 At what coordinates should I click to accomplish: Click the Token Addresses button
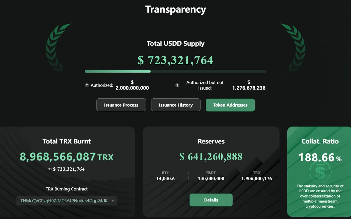(x=230, y=105)
